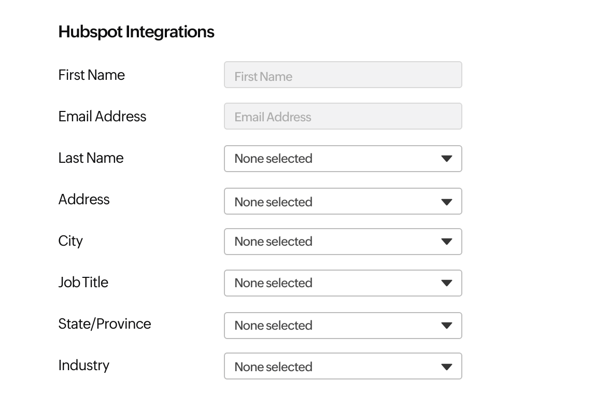Select the Industry row label
The height and width of the screenshot is (394, 595).
[84, 366]
